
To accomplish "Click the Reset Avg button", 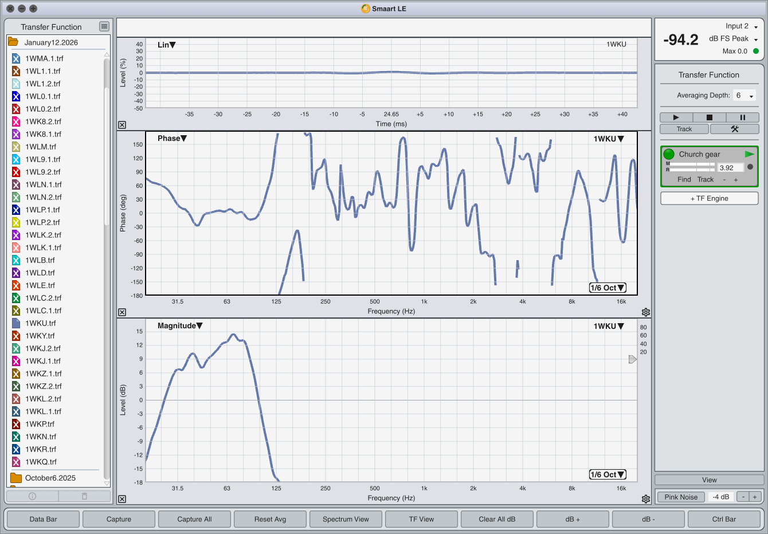I will pyautogui.click(x=271, y=519).
